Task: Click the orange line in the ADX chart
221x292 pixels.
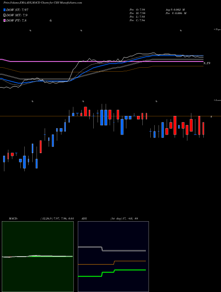Action: (130, 261)
